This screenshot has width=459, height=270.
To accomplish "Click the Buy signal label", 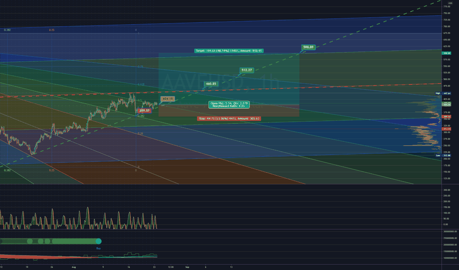I will 98,248.
